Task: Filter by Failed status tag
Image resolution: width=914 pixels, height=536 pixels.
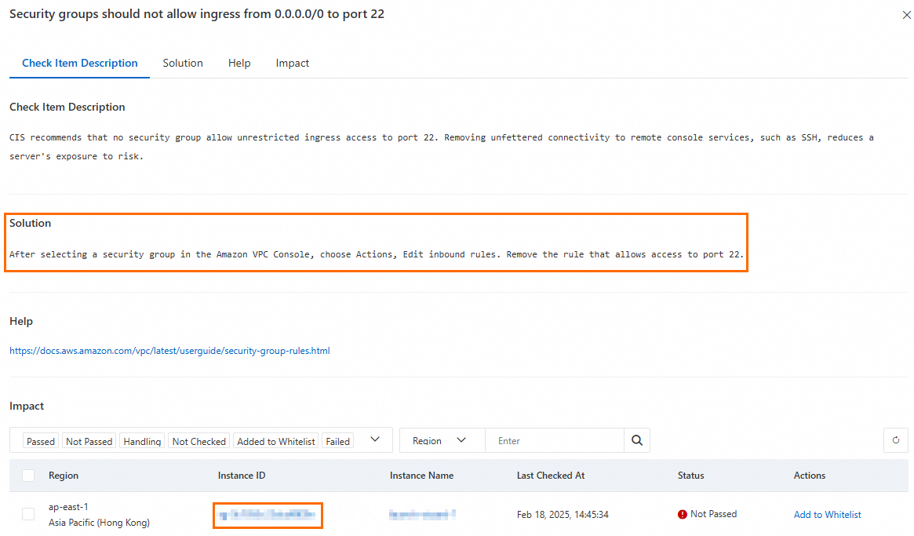Action: (337, 441)
